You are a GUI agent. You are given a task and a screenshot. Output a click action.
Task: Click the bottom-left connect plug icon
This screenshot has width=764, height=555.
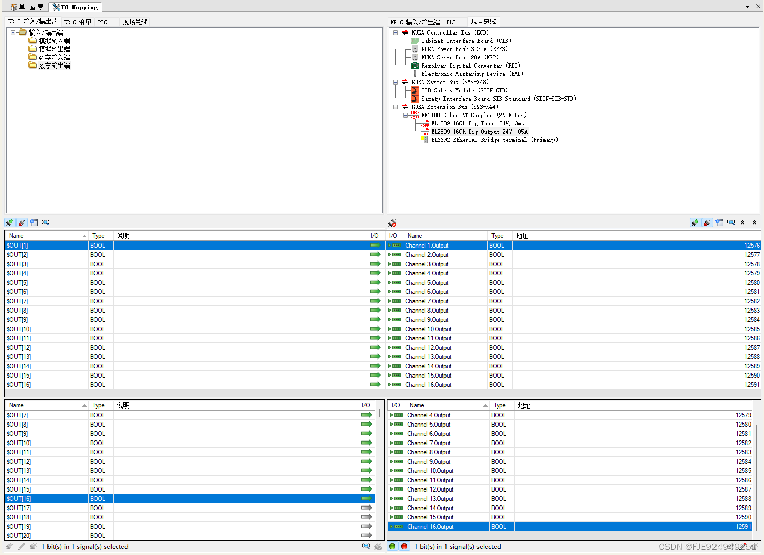[x=9, y=546]
